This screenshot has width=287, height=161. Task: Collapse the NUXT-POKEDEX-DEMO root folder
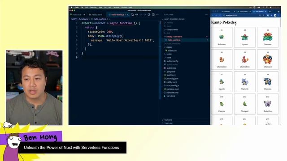click(173, 19)
